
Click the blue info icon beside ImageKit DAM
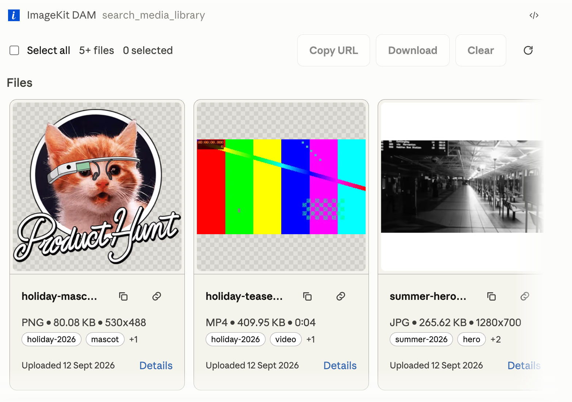[14, 15]
